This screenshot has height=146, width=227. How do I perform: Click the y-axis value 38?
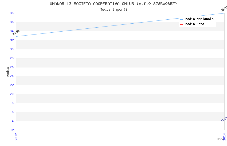(12, 13)
